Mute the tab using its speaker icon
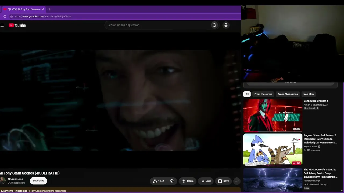This screenshot has width=344, height=193. (9, 9)
